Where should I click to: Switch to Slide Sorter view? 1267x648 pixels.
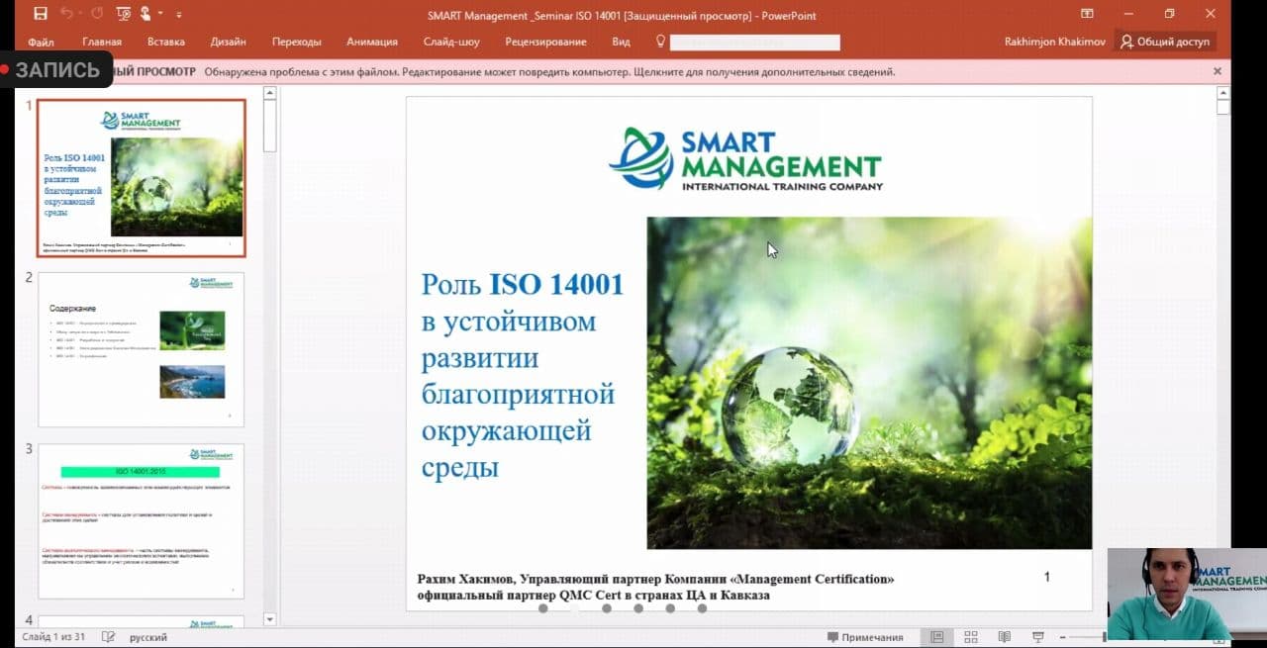tap(971, 637)
